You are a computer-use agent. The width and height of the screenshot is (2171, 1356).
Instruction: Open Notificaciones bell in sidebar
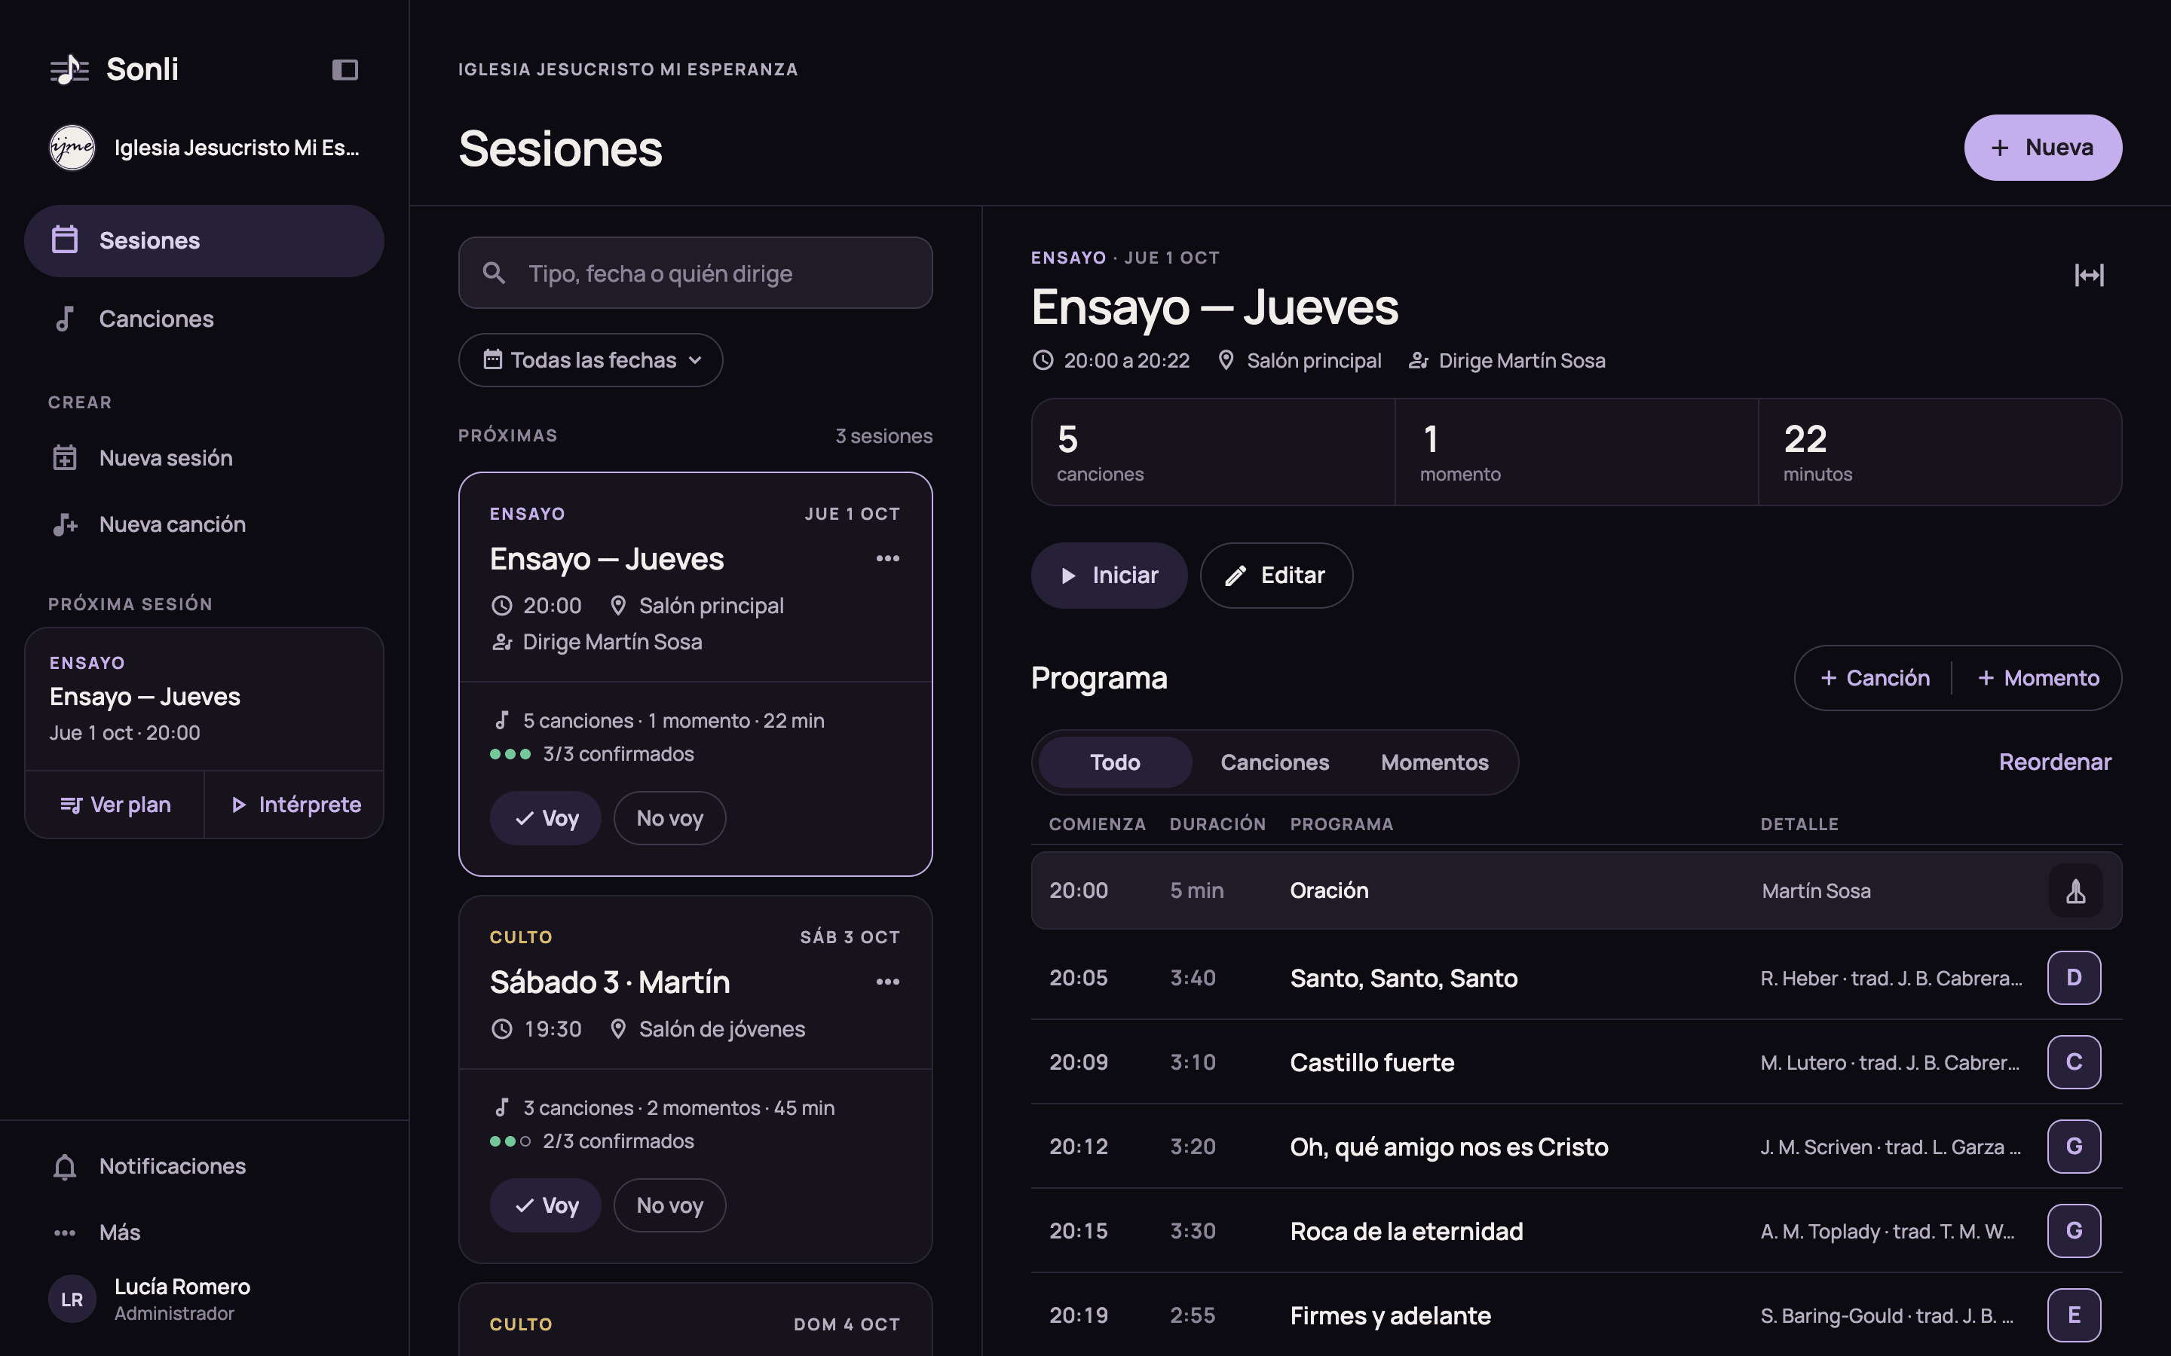click(65, 1166)
